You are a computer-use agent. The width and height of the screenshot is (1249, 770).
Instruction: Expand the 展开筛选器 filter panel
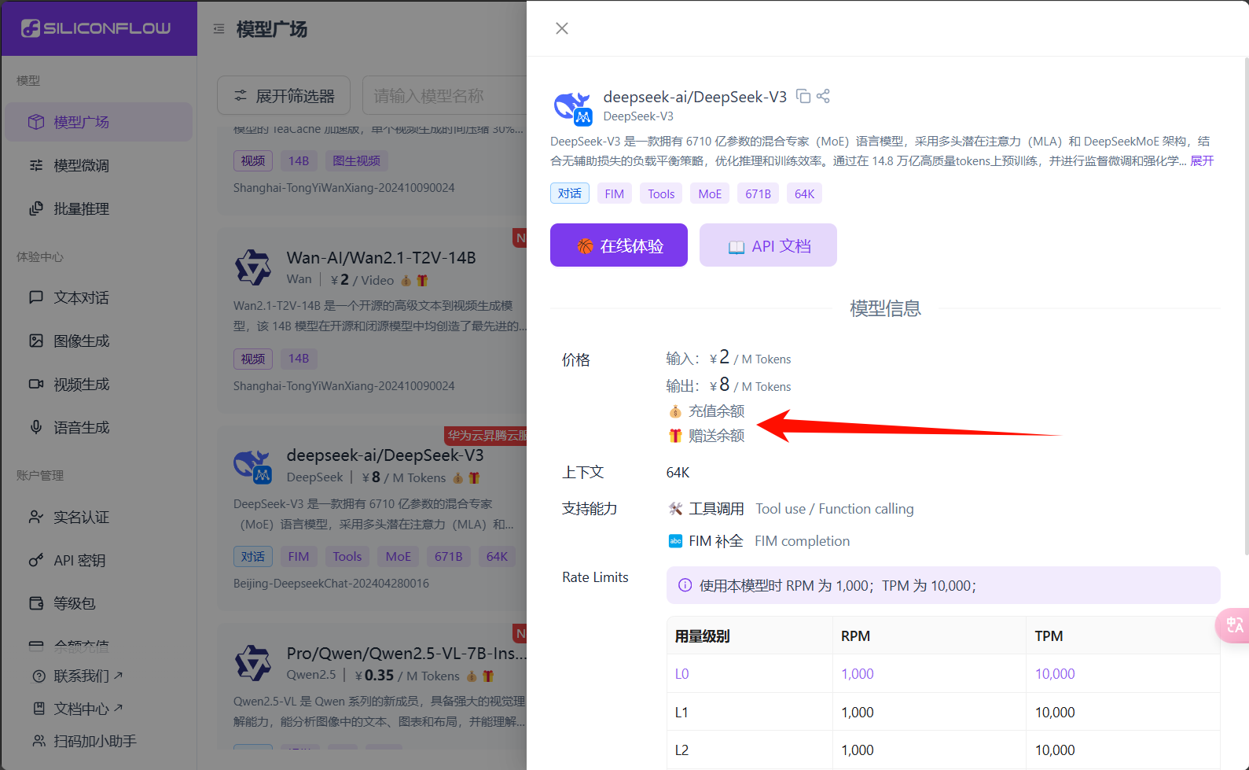pos(285,95)
